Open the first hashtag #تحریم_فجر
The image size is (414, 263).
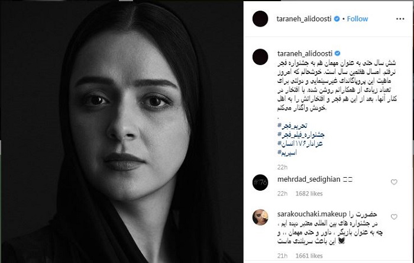pos(292,126)
